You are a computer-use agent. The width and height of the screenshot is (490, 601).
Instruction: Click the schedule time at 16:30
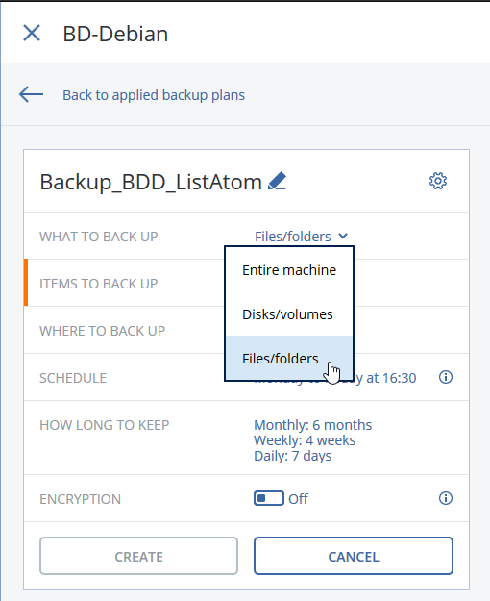[x=391, y=378]
